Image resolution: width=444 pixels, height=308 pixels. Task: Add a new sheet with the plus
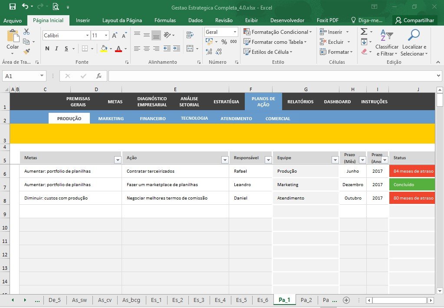coord(346,300)
